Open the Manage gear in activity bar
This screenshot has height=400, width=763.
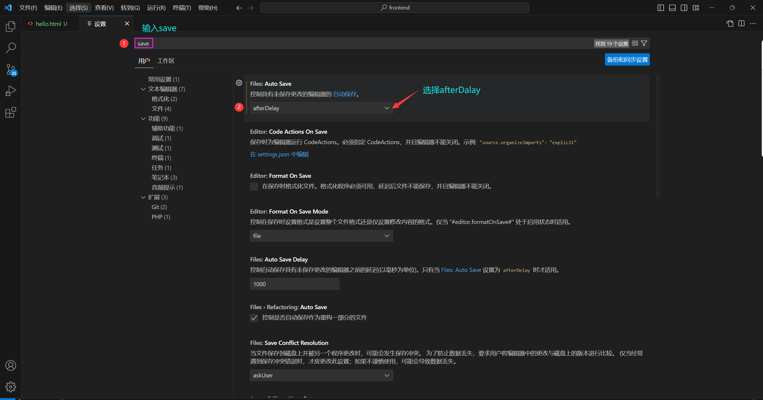10,387
